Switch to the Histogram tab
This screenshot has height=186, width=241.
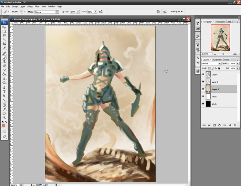click(220, 22)
